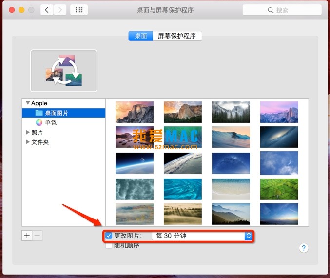Screen dimensions: 330x278
Task: Select El Capitan orange sky wallpaper thumbnail
Action: point(183,112)
